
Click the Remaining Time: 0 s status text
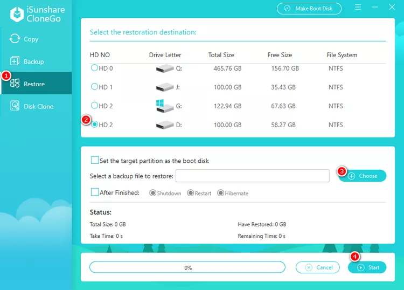tap(261, 236)
